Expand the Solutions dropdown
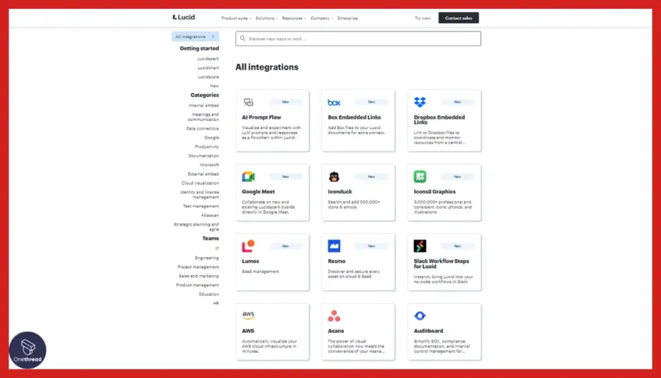The image size is (661, 378). [x=267, y=18]
